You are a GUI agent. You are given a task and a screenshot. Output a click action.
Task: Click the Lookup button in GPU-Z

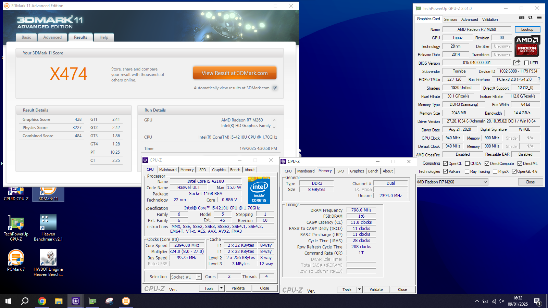pyautogui.click(x=527, y=29)
